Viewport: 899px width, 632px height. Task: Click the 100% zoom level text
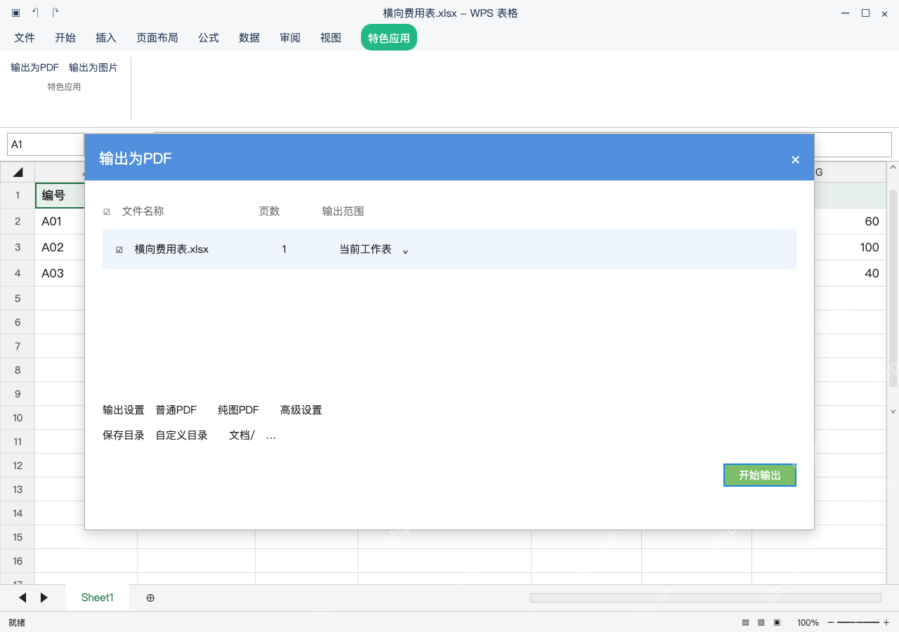[x=808, y=622]
